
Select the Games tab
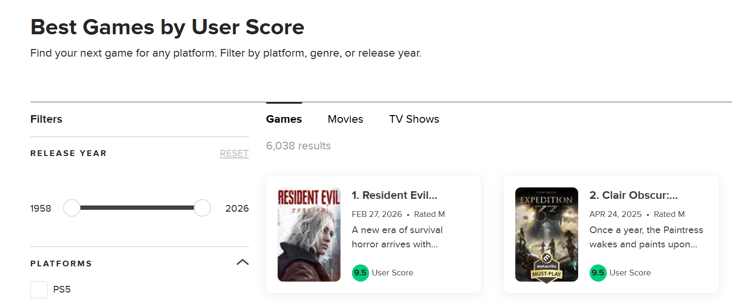[284, 119]
